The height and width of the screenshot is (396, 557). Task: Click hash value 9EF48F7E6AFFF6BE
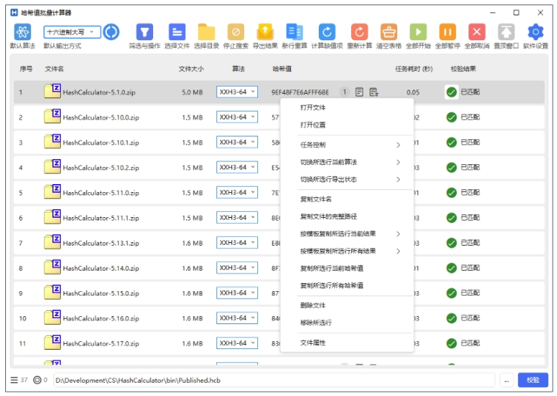tap(300, 92)
